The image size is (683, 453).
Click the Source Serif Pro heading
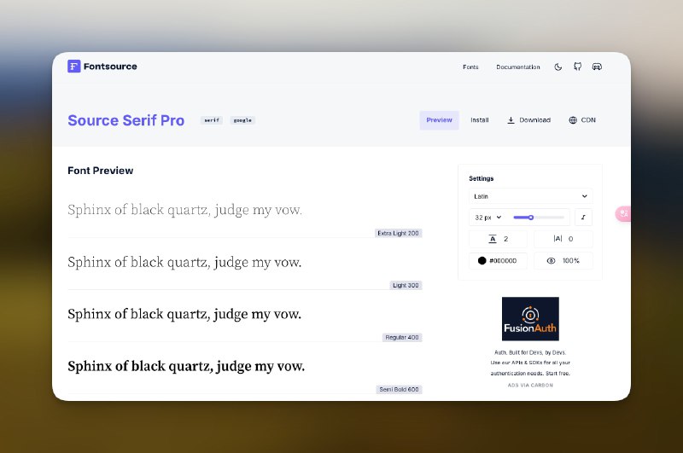126,120
